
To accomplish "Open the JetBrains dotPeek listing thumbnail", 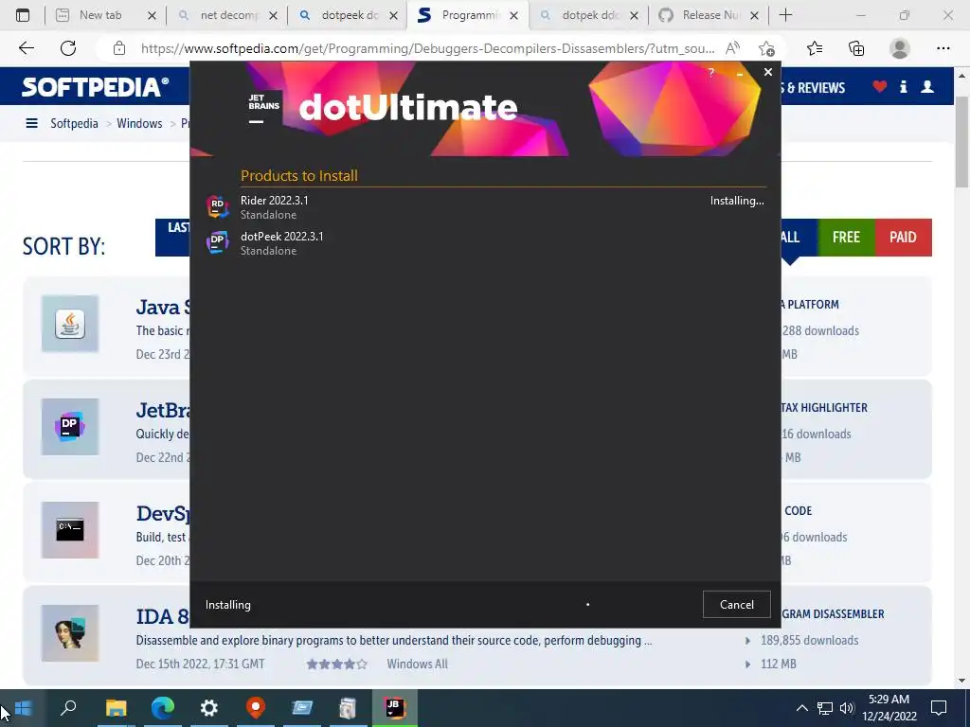I will [x=70, y=427].
